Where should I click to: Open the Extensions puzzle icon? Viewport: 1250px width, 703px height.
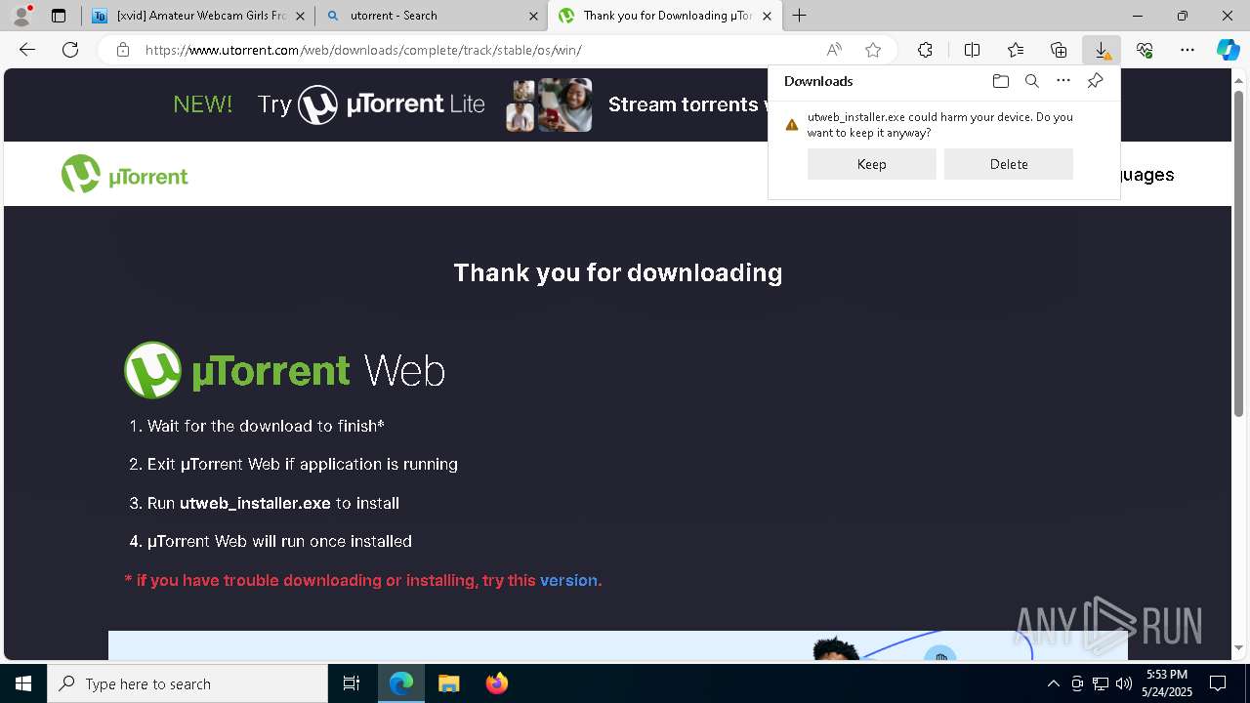pos(925,50)
